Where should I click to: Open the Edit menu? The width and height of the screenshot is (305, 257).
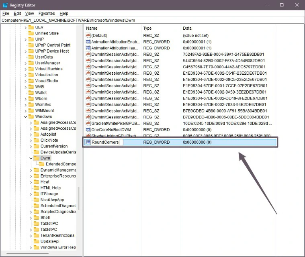coord(17,13)
